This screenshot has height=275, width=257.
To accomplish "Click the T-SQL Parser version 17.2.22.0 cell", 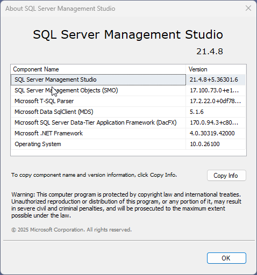I will click(x=216, y=101).
